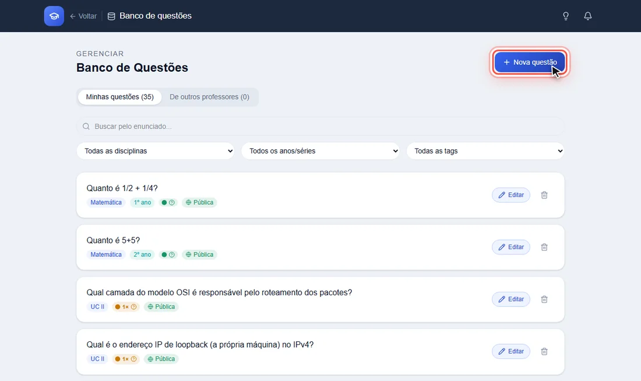
Task: Edit the question Quanto é 5+5?
Action: point(511,247)
